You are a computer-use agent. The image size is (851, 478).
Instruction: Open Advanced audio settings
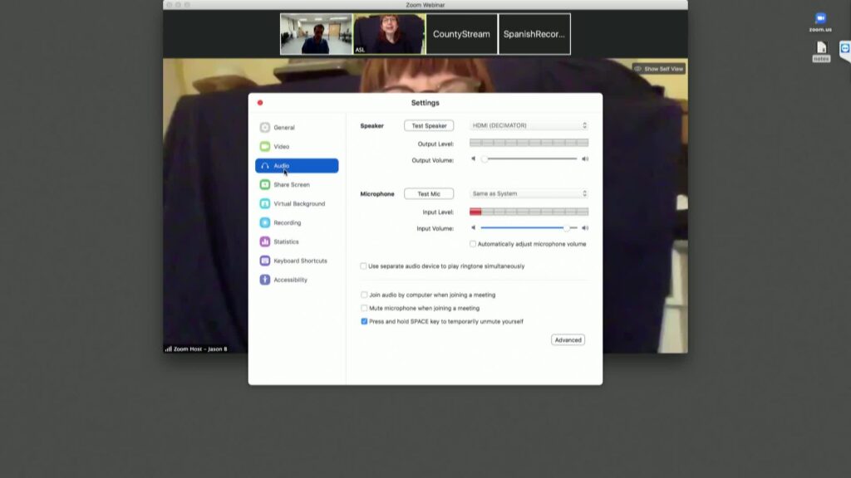pyautogui.click(x=568, y=339)
